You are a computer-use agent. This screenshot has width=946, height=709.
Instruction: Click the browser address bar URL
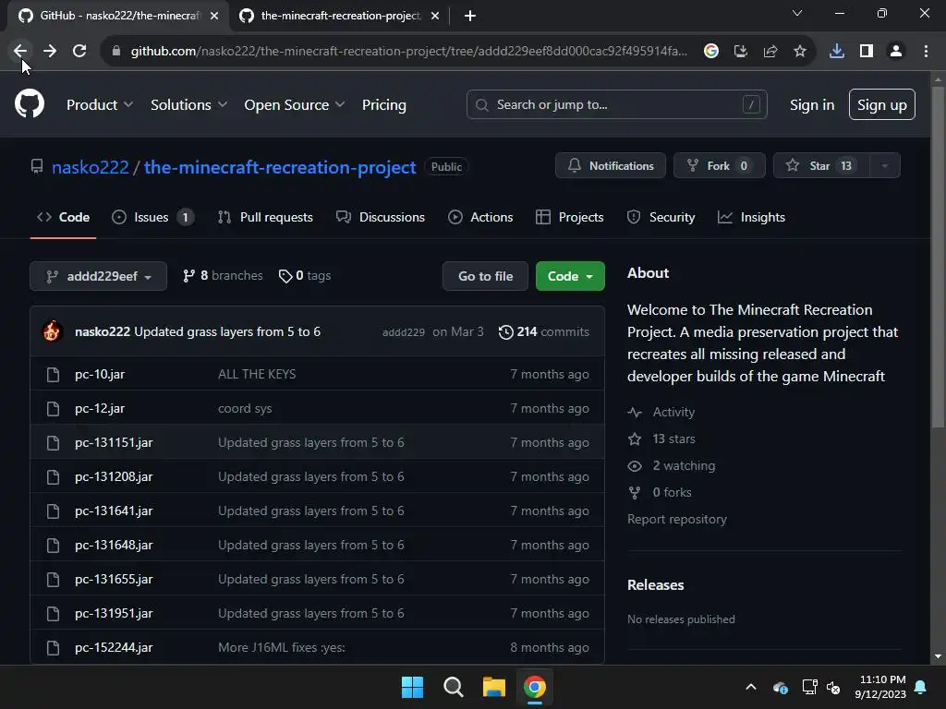pyautogui.click(x=408, y=52)
